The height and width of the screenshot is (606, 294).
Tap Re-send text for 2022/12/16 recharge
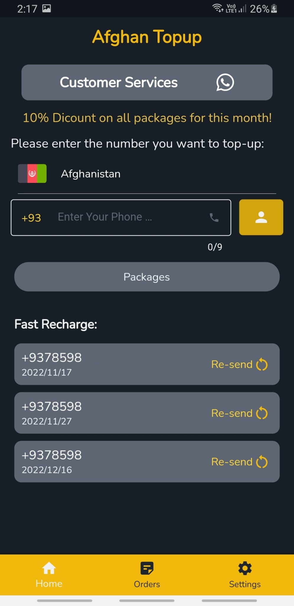pyautogui.click(x=232, y=462)
